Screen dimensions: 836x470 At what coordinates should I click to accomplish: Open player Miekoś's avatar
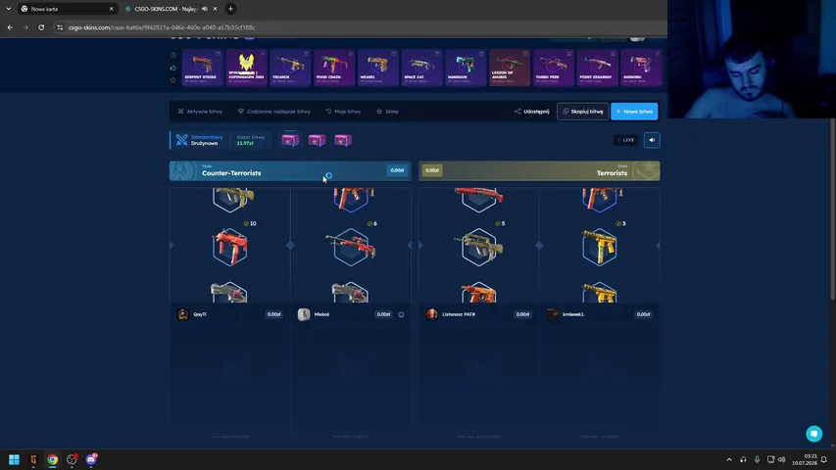click(x=304, y=314)
